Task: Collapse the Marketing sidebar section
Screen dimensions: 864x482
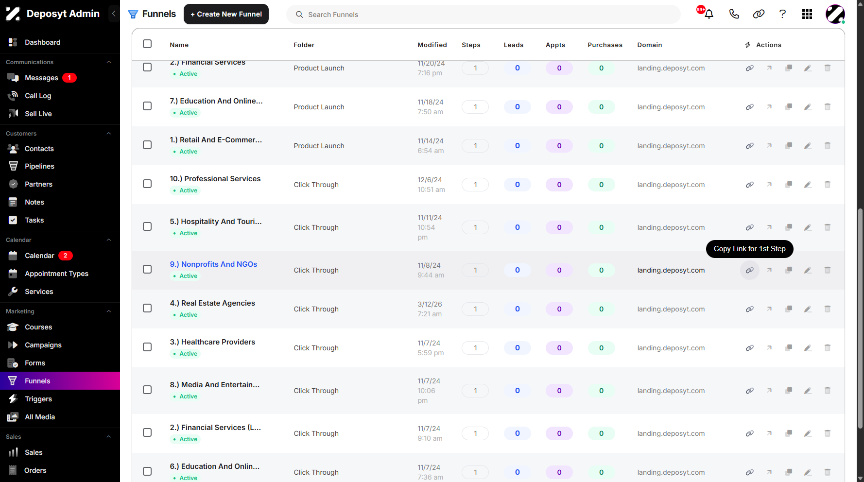Action: tap(109, 311)
